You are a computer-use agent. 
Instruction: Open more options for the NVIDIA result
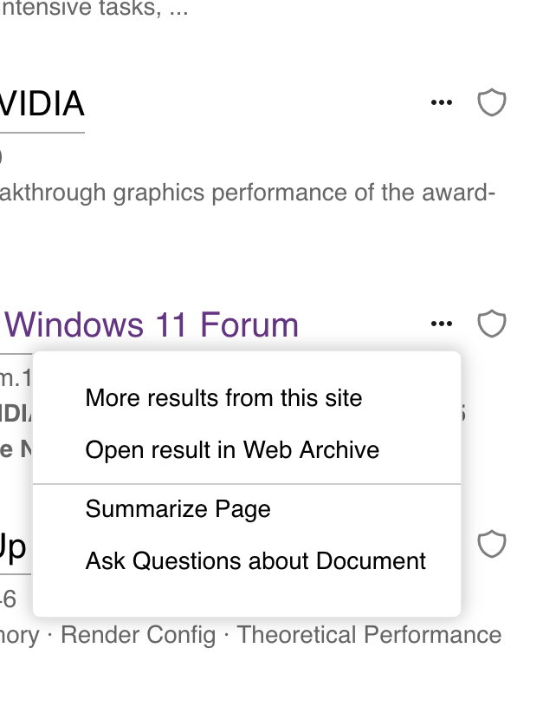coord(442,103)
